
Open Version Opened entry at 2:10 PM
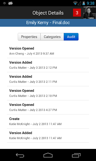click(48, 93)
